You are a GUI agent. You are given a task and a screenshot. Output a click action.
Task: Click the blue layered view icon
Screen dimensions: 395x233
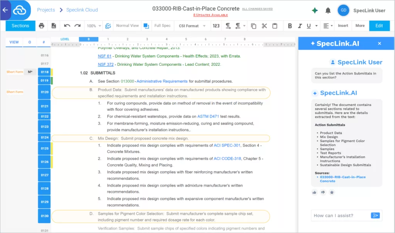tap(146, 26)
